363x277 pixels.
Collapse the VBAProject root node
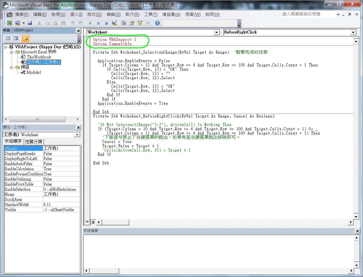(x=6, y=47)
